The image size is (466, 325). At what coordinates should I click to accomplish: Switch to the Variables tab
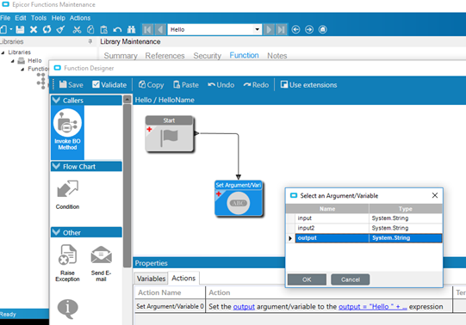pyautogui.click(x=151, y=279)
